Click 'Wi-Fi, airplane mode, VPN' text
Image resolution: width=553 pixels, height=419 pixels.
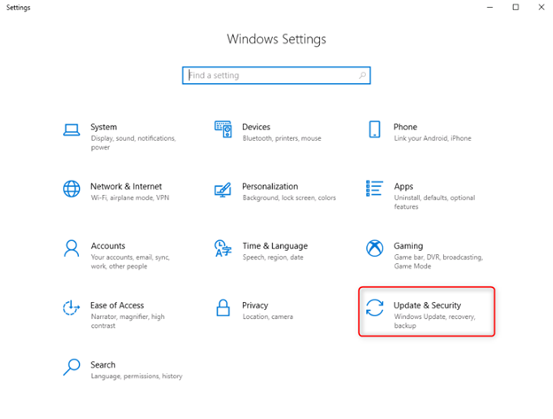click(x=129, y=198)
